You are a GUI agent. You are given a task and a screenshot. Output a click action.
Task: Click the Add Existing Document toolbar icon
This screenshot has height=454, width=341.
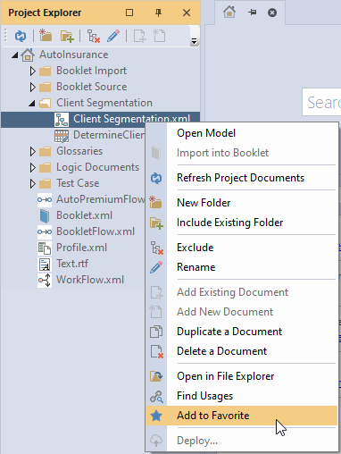[x=139, y=36]
